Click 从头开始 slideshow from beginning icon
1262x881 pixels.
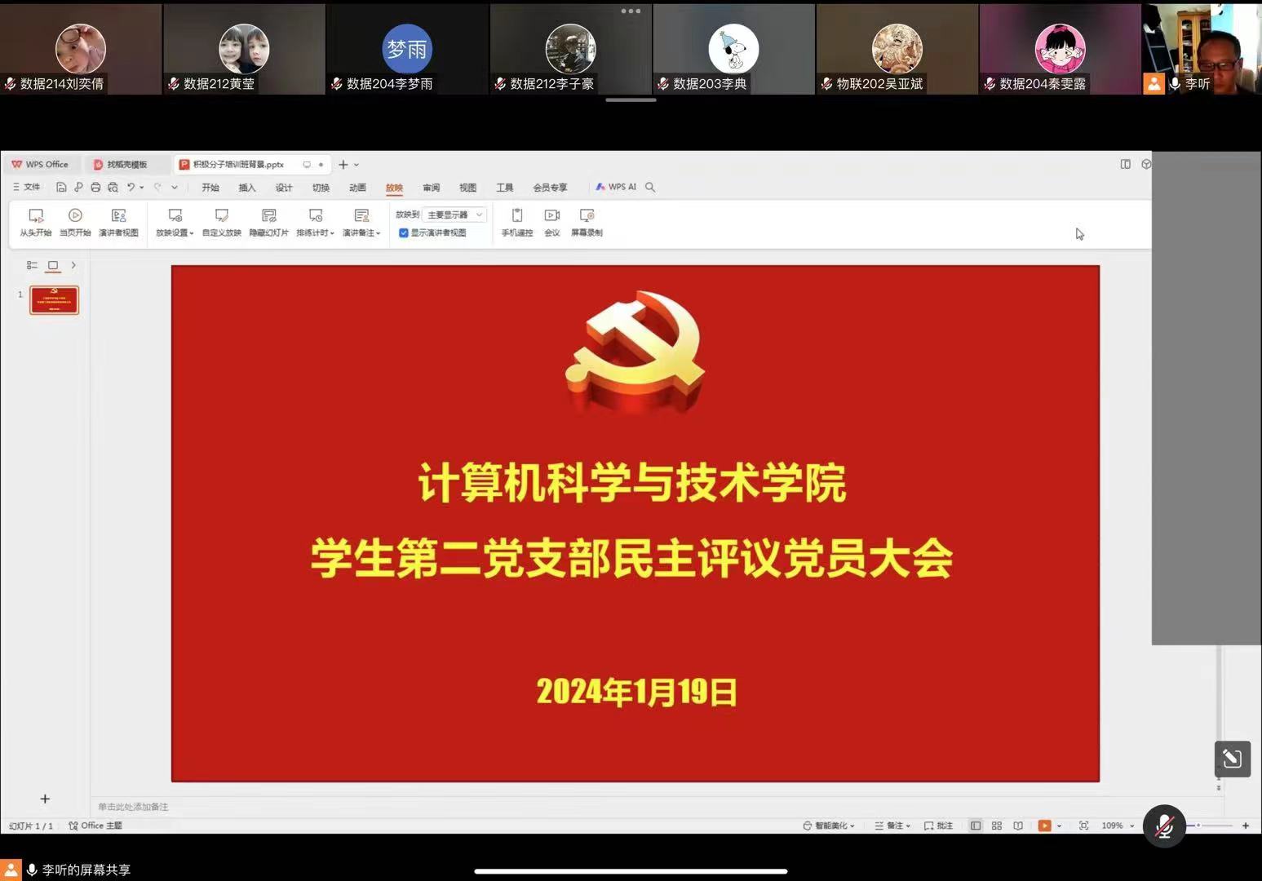coord(36,220)
